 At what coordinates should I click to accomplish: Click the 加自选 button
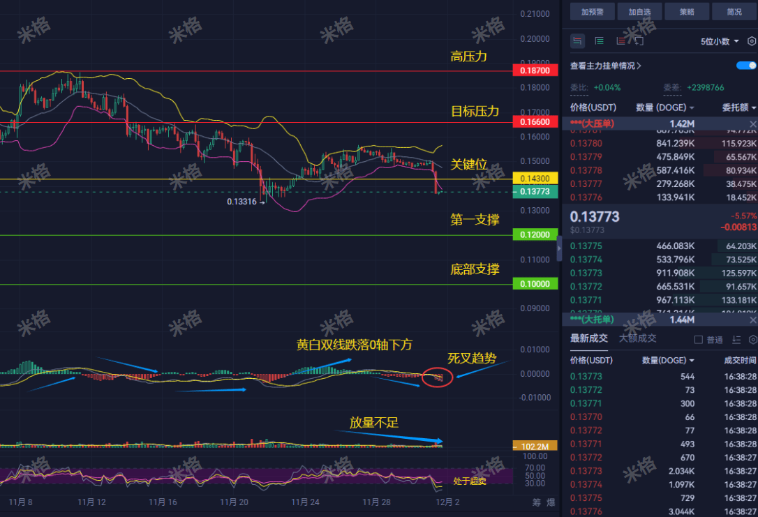(639, 12)
